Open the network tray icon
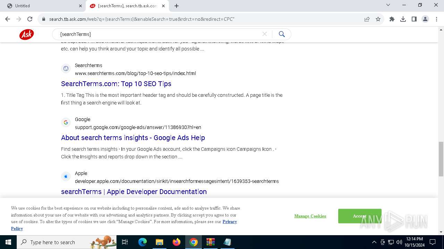 [391, 242]
